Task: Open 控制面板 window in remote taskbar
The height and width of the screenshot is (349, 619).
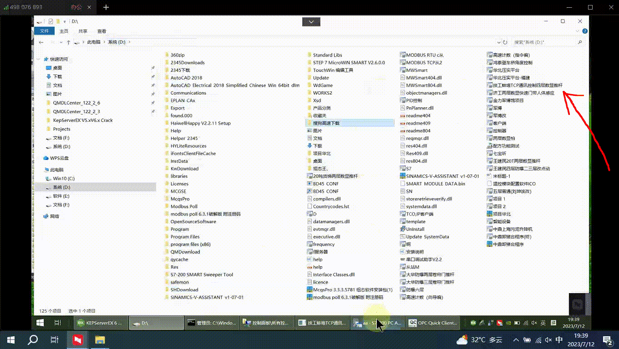Action: click(267, 323)
